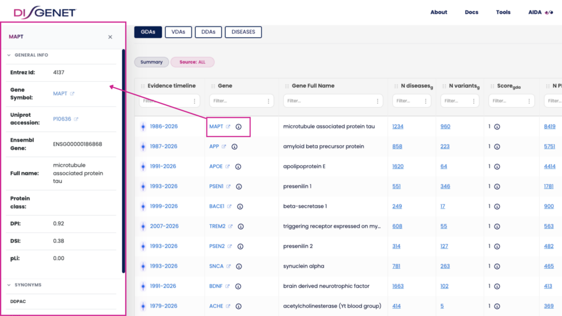Switch to the VDAs tab
The width and height of the screenshot is (562, 316).
click(178, 32)
